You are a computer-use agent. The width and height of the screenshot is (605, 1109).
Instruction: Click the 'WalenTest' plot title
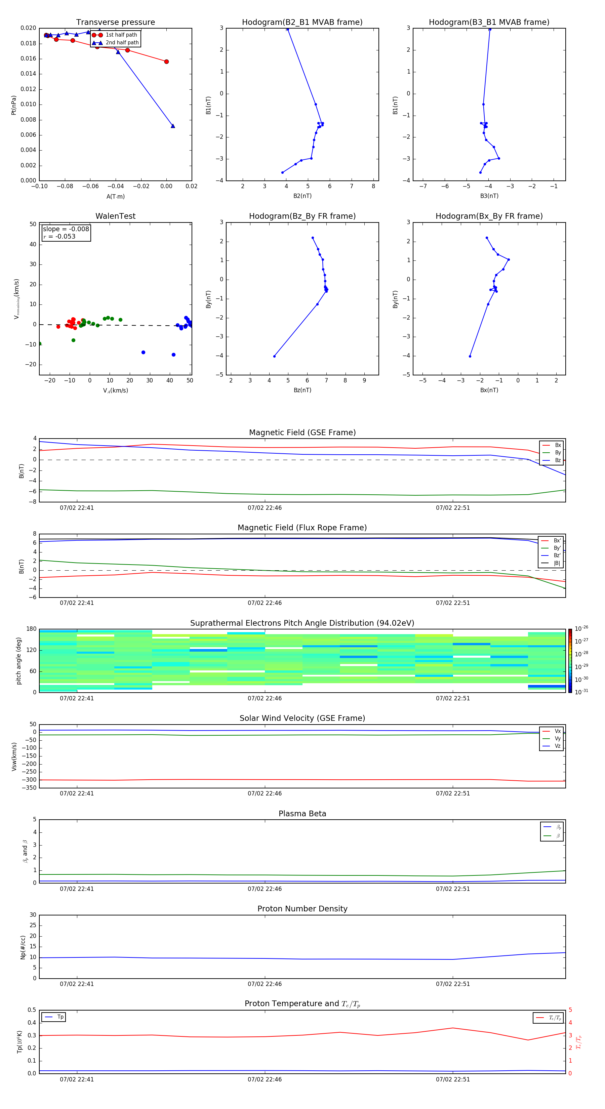115,216
